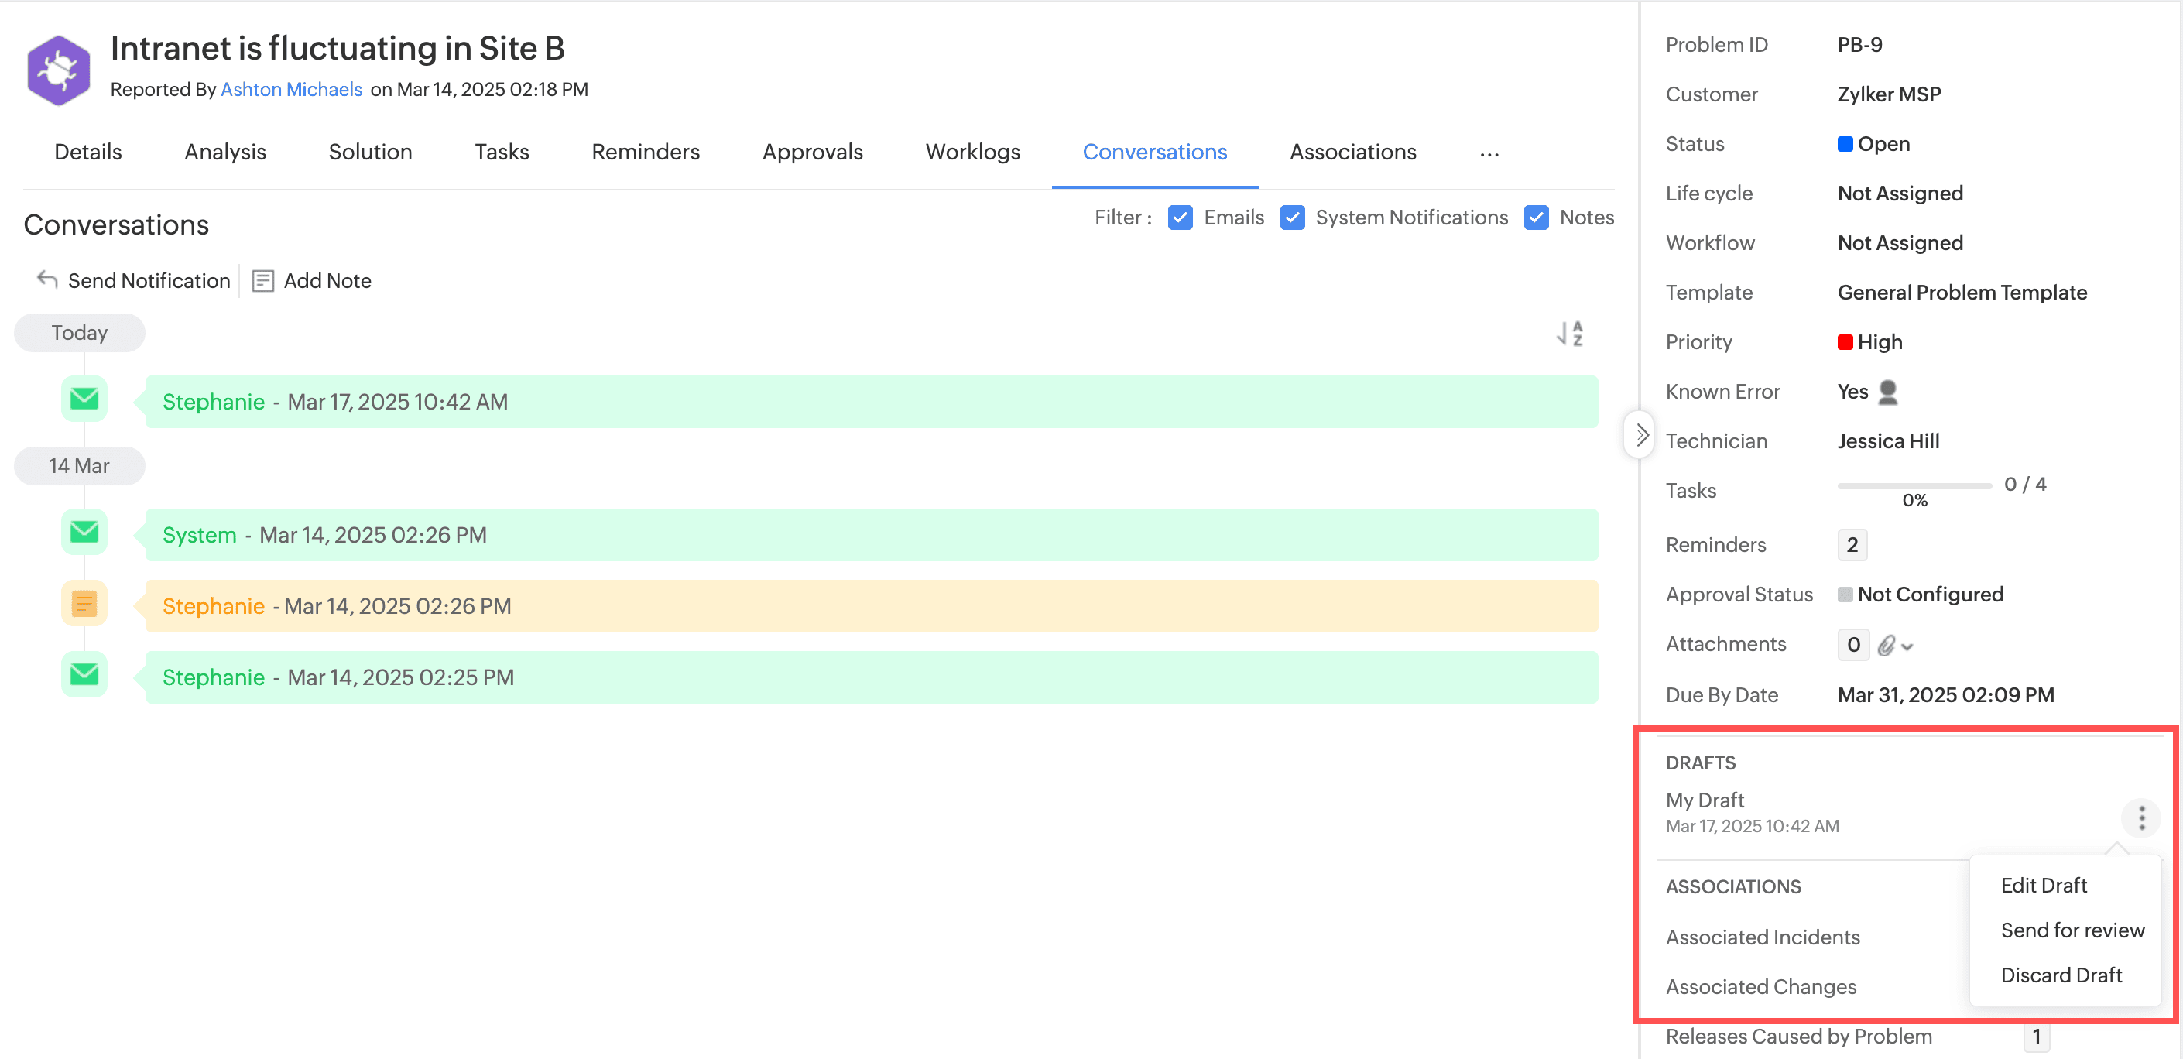Uncheck the Notes filter checkbox
The width and height of the screenshot is (2183, 1059).
(x=1537, y=218)
